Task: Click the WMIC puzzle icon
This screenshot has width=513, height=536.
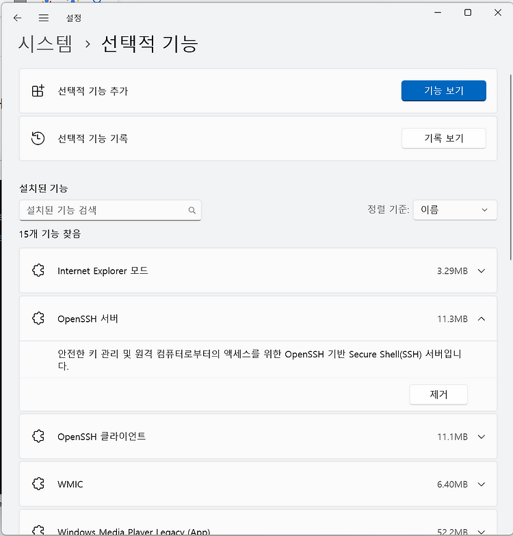Action: coord(38,484)
